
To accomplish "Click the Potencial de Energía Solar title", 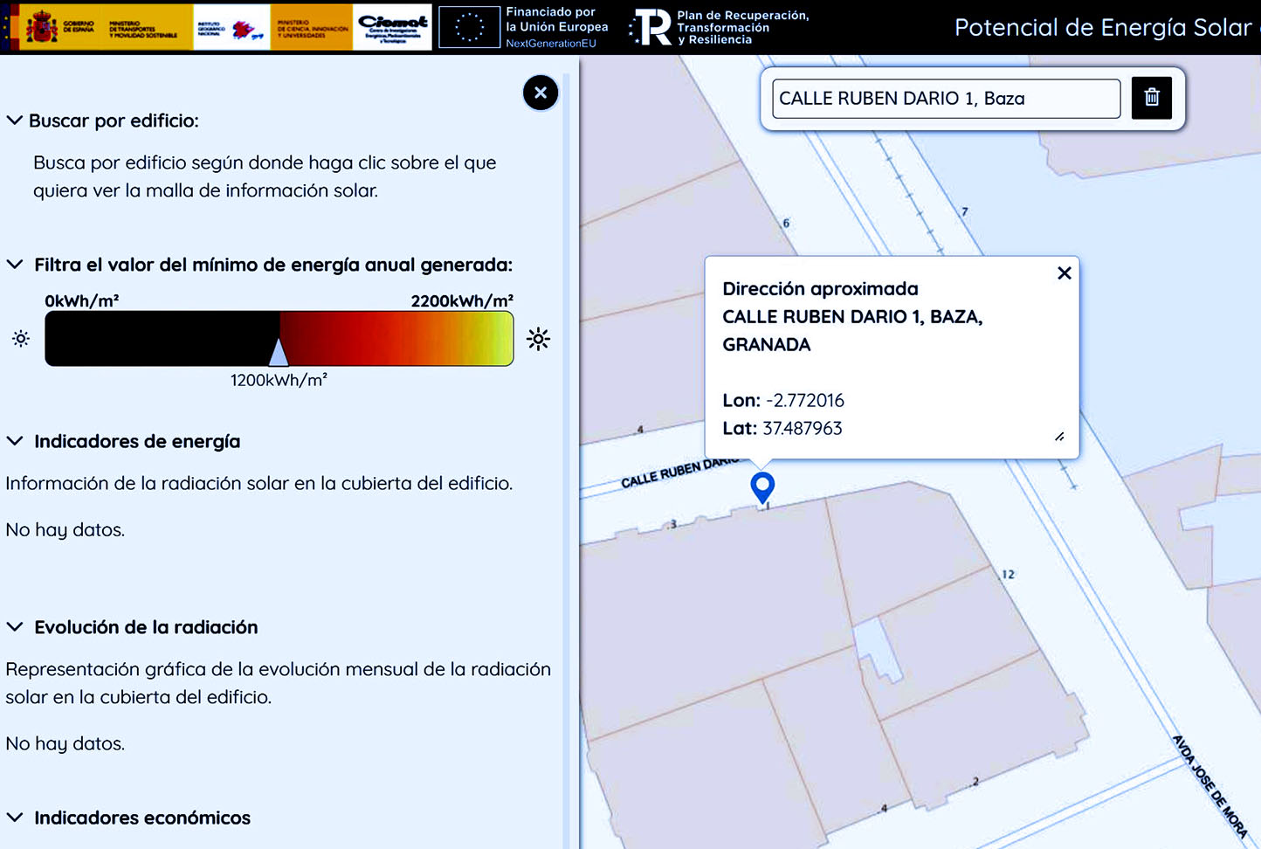I will [x=1102, y=28].
